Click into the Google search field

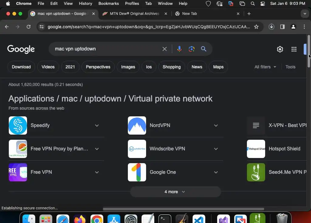click(x=107, y=49)
